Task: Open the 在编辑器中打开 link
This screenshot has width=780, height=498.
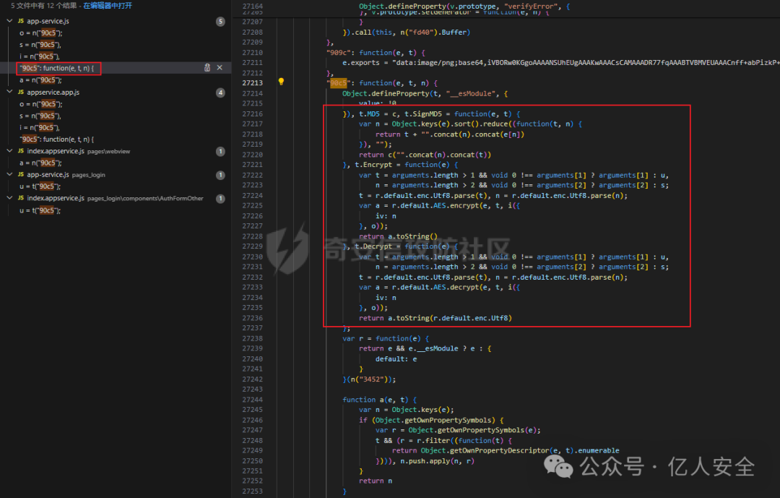Action: click(108, 6)
